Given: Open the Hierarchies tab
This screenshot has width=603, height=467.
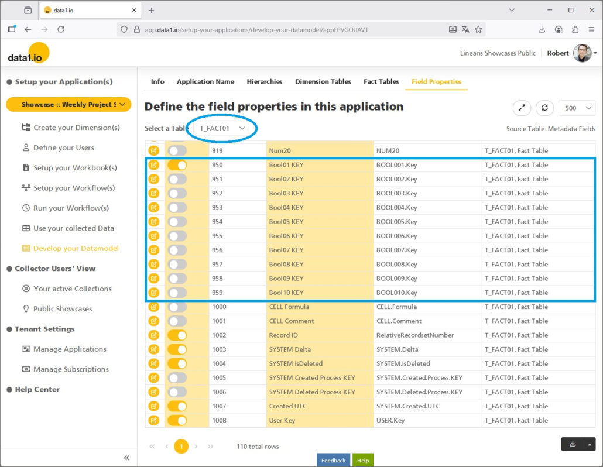Looking at the screenshot, I should point(264,81).
